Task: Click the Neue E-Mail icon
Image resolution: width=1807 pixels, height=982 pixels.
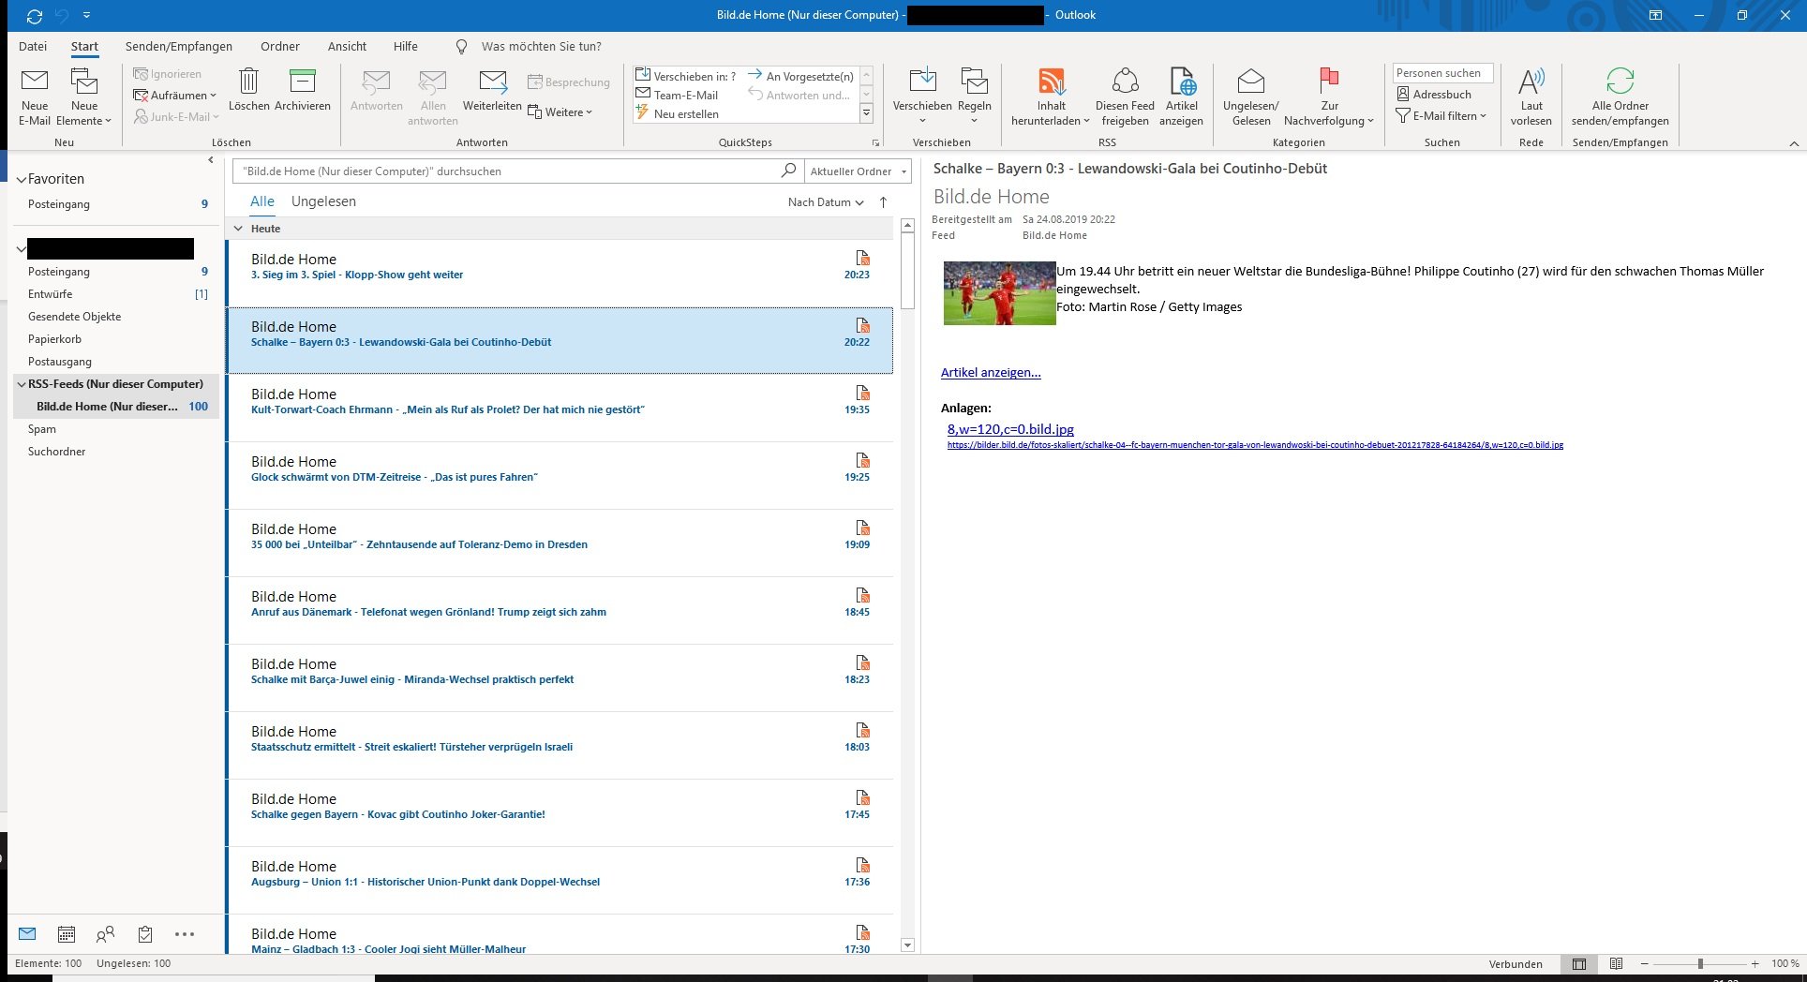Action: point(35,83)
